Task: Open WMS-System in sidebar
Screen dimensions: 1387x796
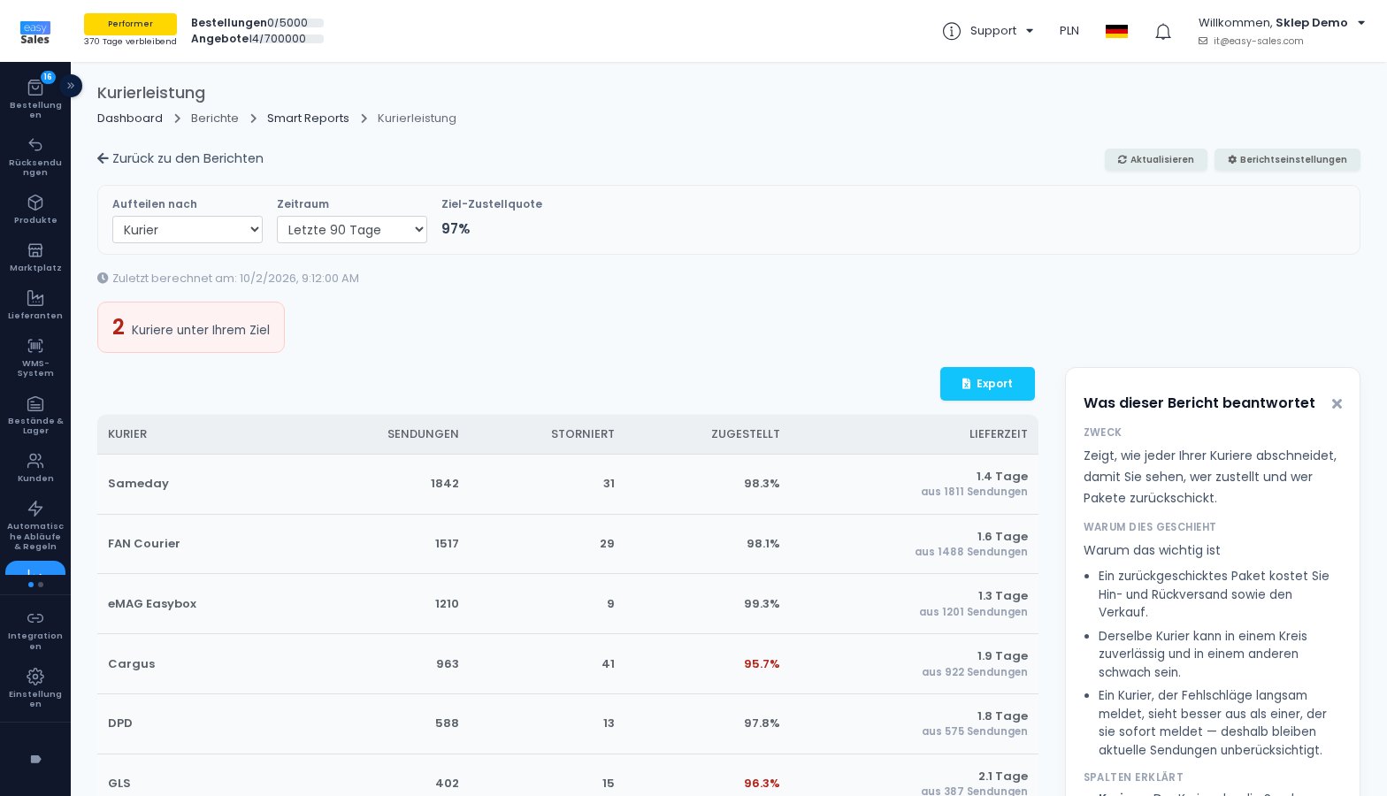Action: (35, 357)
